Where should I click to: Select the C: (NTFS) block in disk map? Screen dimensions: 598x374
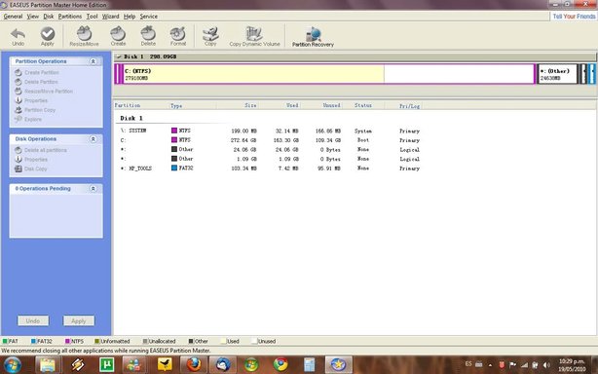[329, 74]
